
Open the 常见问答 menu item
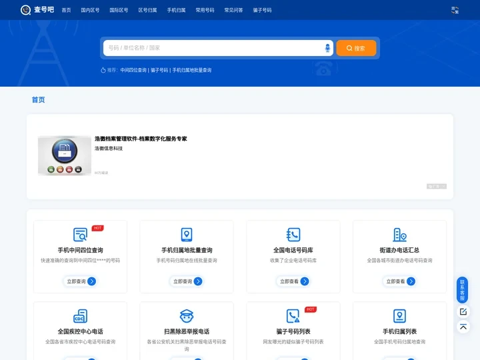click(233, 10)
